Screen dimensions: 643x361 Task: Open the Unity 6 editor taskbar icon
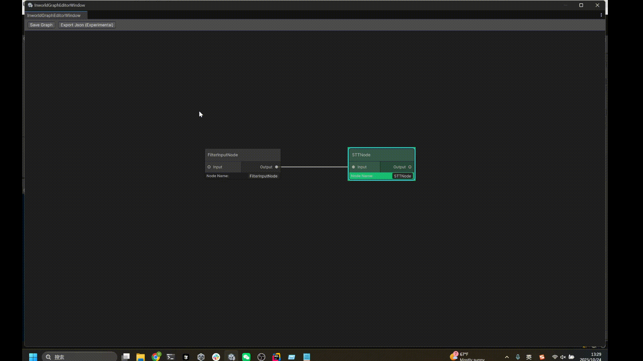tap(231, 357)
